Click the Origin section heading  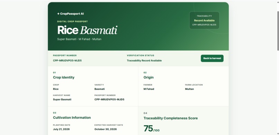(148, 77)
